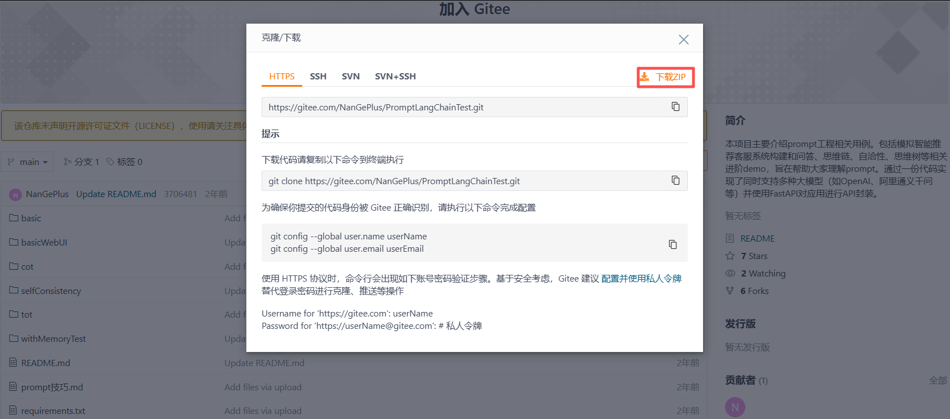Open the README.md file
Image resolution: width=950 pixels, height=419 pixels.
click(46, 363)
